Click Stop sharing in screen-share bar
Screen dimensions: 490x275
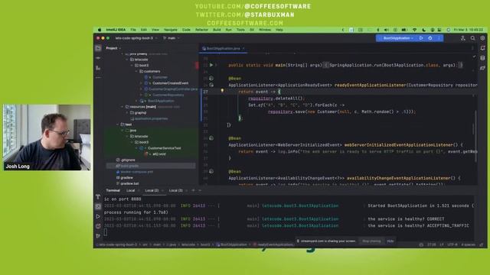coord(371,241)
